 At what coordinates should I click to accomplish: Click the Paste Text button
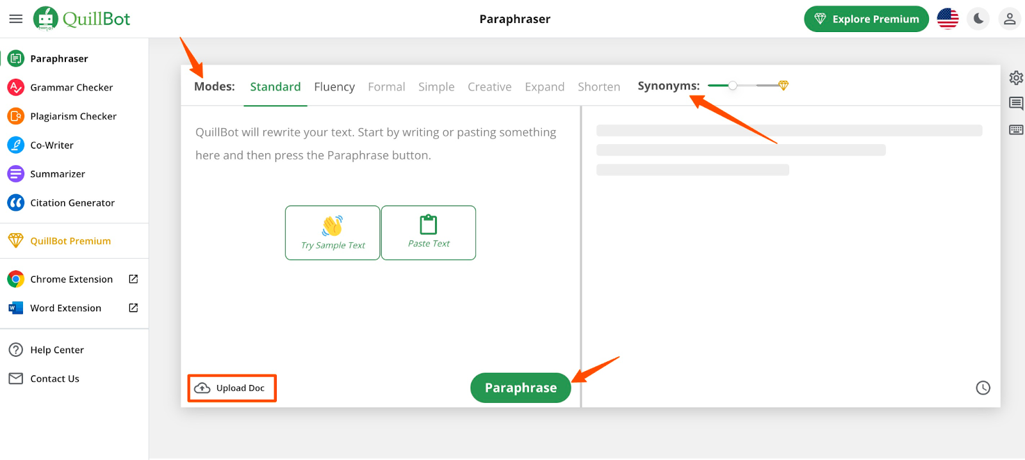tap(429, 233)
